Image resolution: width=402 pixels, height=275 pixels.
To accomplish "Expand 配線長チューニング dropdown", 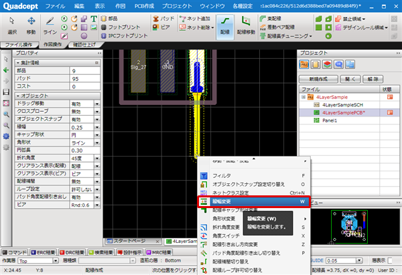I will (x=310, y=36).
